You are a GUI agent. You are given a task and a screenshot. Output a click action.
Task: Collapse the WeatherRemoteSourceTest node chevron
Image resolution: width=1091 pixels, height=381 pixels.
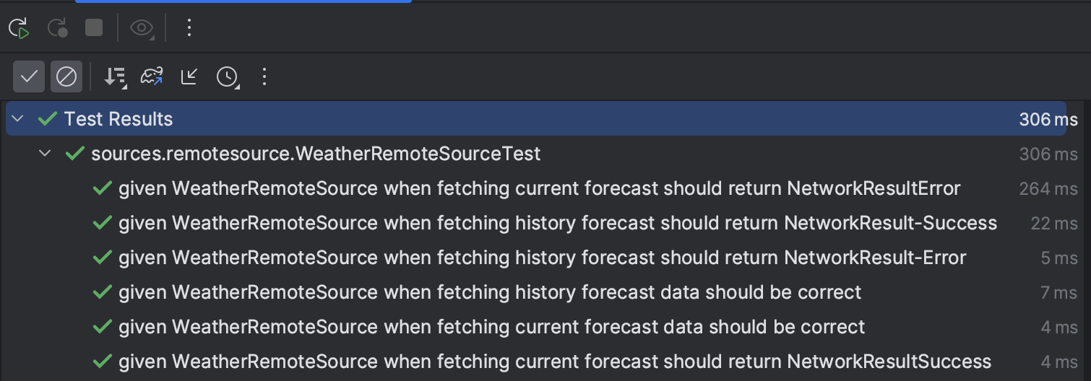[x=46, y=154]
